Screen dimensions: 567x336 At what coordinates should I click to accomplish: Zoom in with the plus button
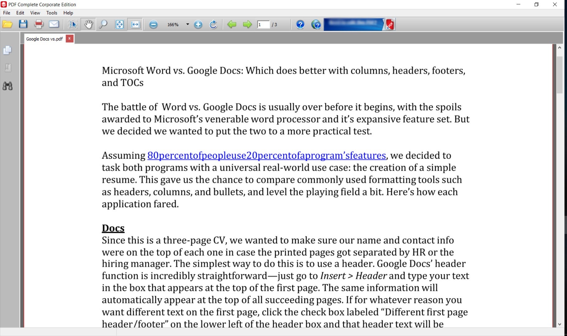[x=198, y=25]
